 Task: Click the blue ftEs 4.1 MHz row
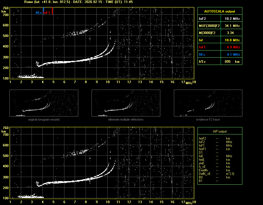coord(220,54)
